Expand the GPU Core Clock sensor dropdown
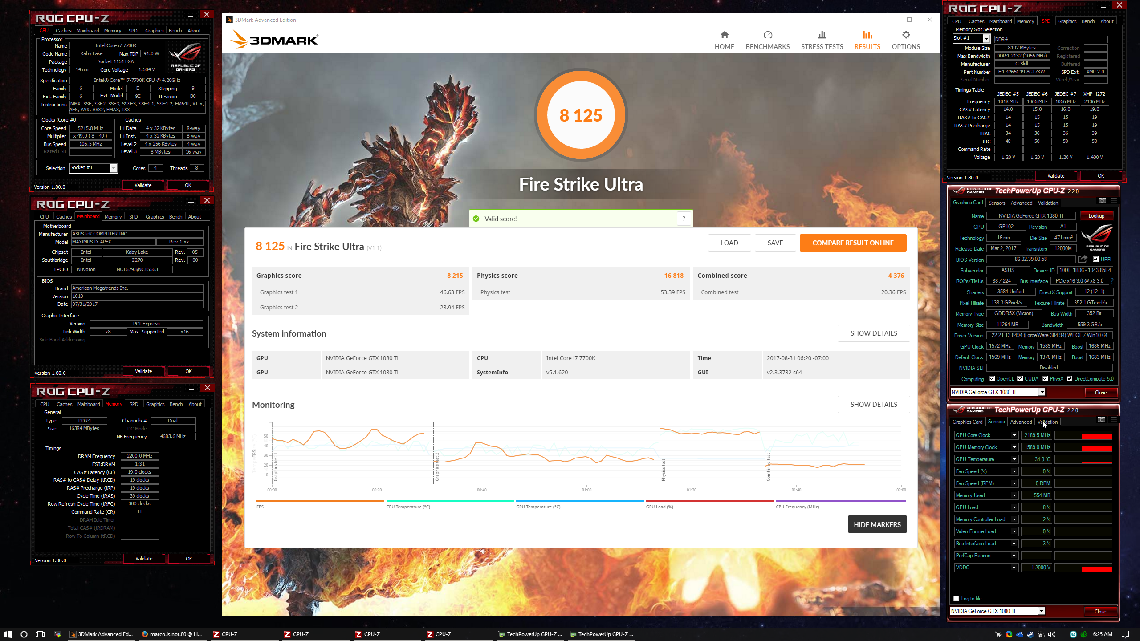The width and height of the screenshot is (1140, 641). click(1014, 435)
